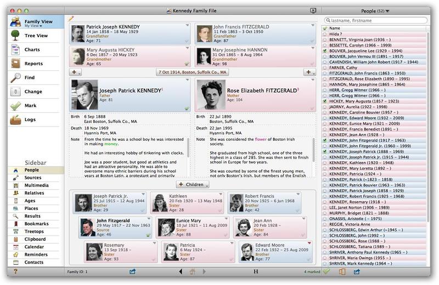
Task: Click the lastname, firstname search field
Action: click(x=376, y=20)
